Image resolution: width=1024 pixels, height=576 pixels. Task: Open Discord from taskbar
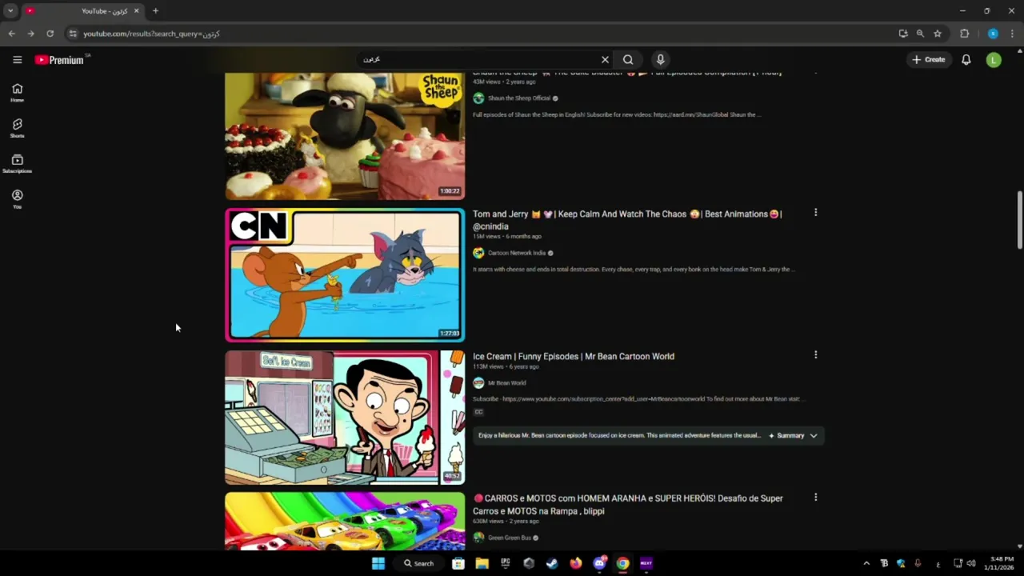(x=599, y=563)
